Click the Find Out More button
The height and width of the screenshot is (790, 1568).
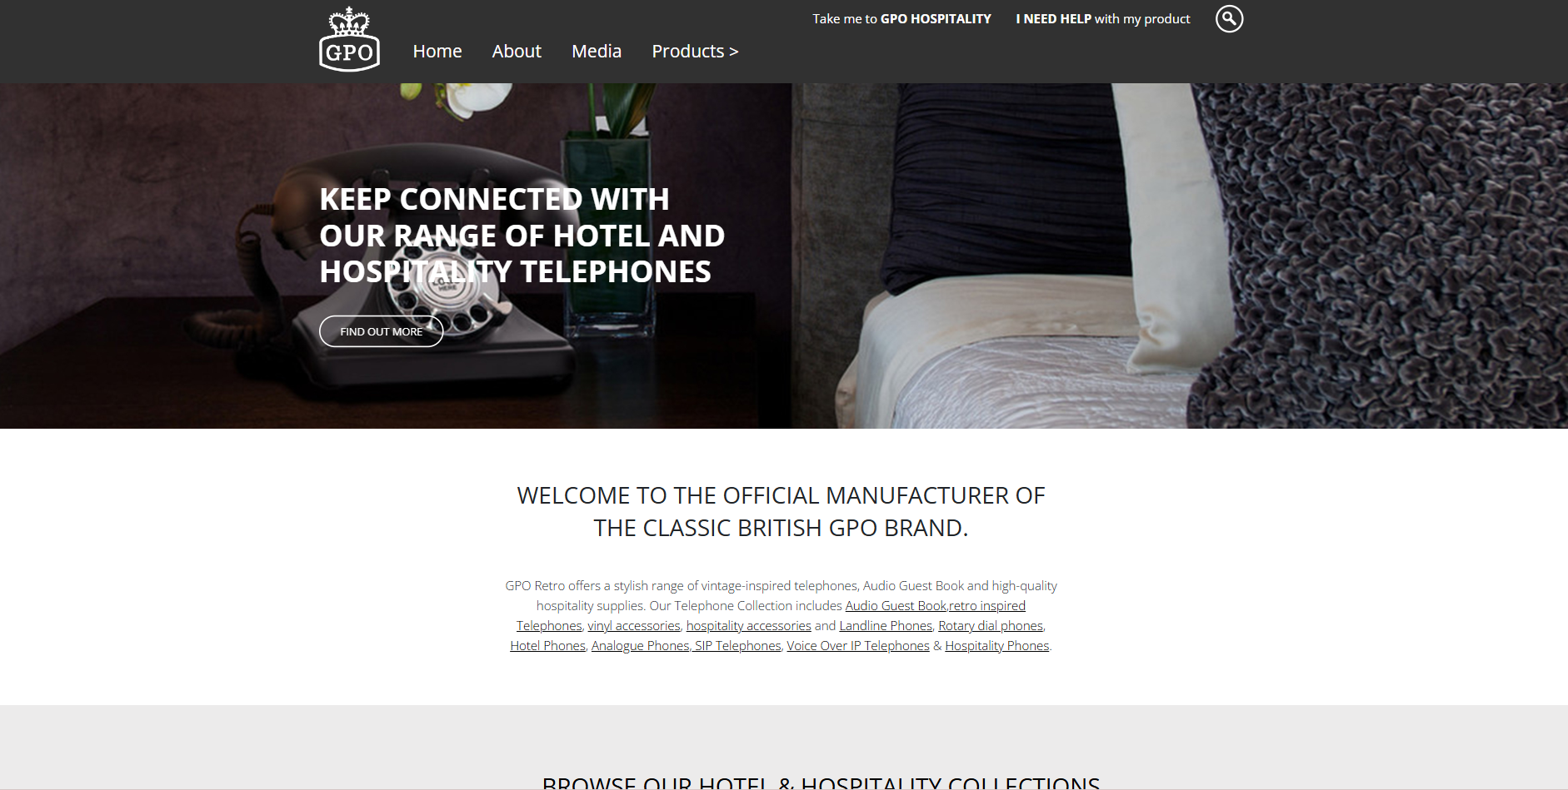pyautogui.click(x=382, y=331)
